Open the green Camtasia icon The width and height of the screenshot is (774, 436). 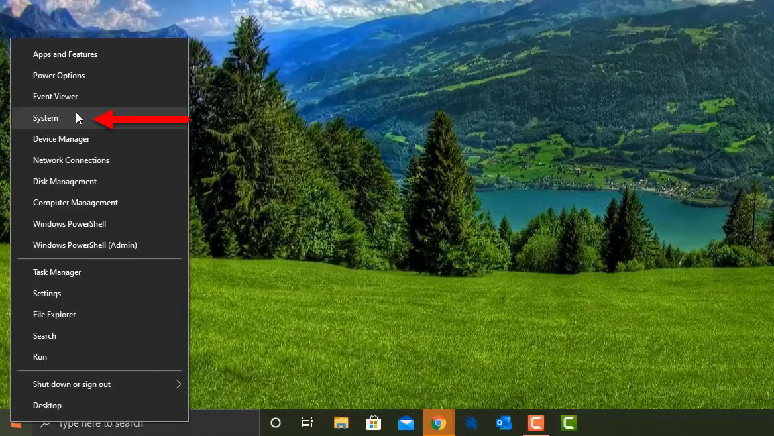(568, 423)
